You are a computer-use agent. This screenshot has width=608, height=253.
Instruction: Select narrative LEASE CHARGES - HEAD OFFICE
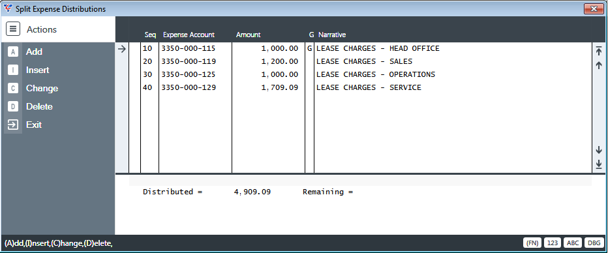pyautogui.click(x=378, y=48)
